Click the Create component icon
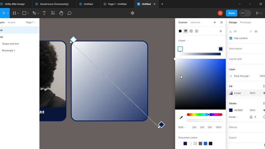 click(132, 13)
